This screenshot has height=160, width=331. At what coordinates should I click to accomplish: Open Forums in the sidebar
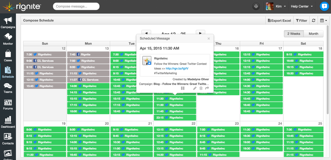click(x=8, y=104)
